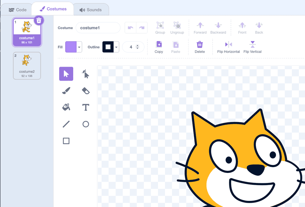Select the Brush tool
The height and width of the screenshot is (207, 305).
coord(66,90)
